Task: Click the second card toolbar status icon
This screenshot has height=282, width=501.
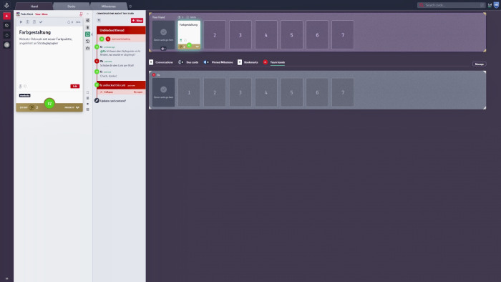Action: coord(28,22)
